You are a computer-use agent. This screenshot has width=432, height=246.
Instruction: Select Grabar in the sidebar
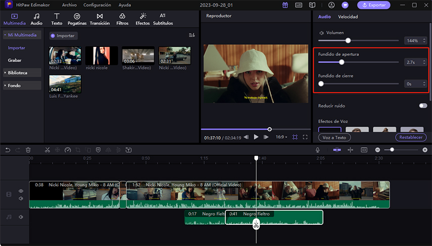point(15,60)
